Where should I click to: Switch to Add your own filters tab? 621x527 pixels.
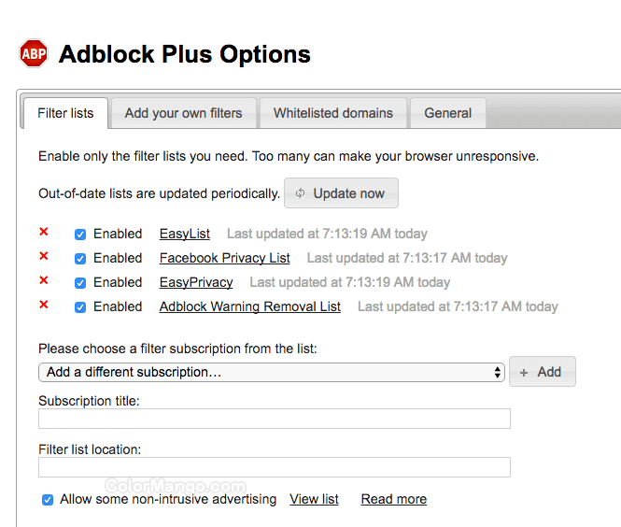183,113
